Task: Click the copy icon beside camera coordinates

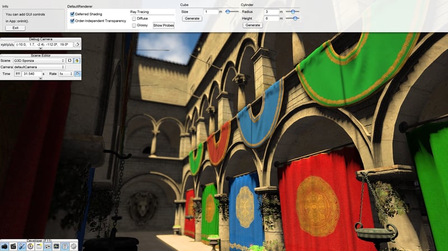Action: [x=77, y=44]
